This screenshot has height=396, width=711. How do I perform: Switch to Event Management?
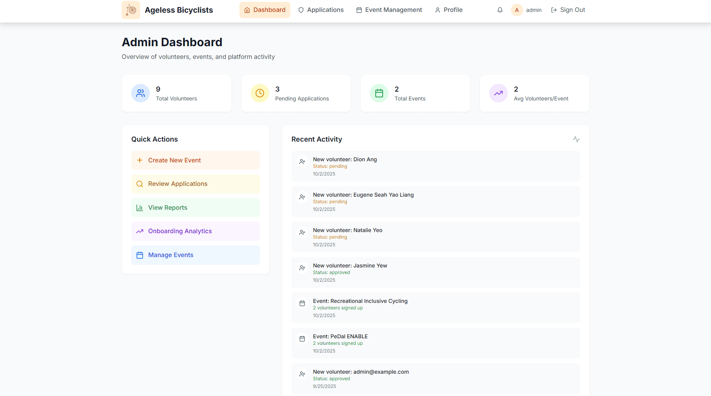click(x=389, y=10)
